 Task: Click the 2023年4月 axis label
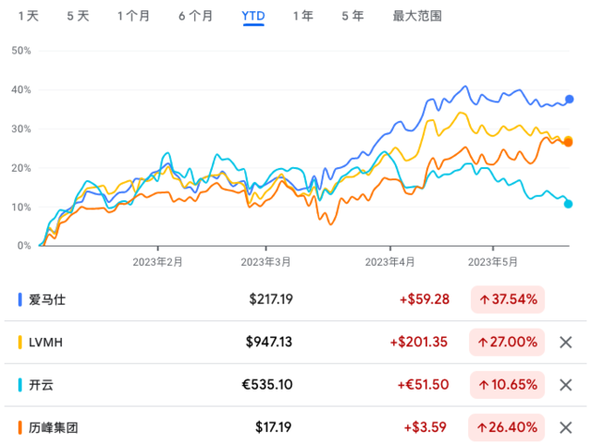(389, 262)
